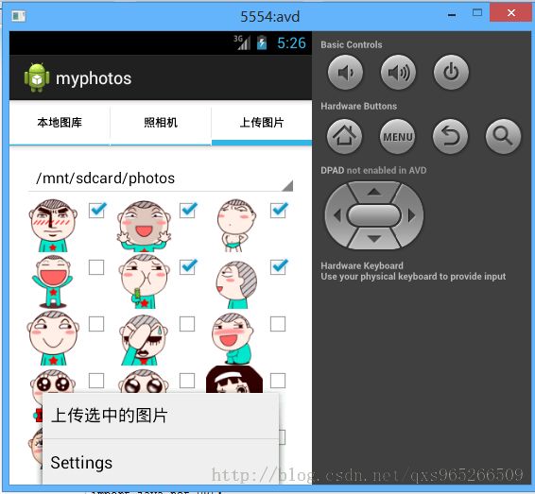
Task: Switch to the 本地图库 tab
Action: (60, 123)
